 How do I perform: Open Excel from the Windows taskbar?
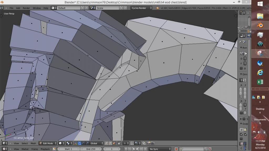point(260,82)
